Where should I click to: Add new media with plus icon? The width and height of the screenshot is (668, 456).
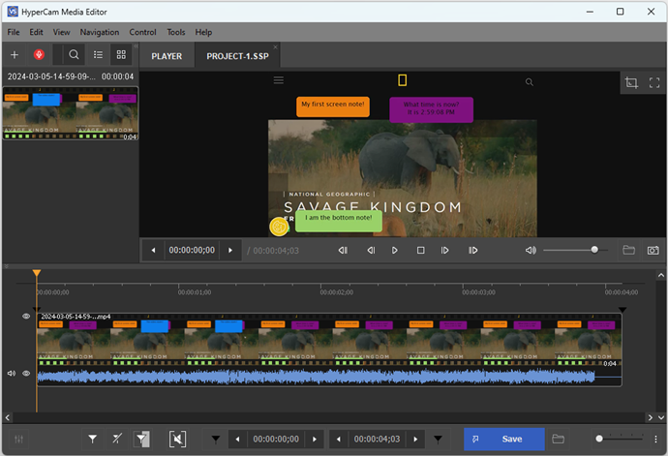coord(15,54)
